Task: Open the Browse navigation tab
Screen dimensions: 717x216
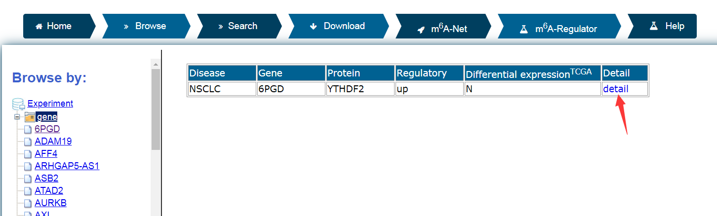Action: (146, 26)
